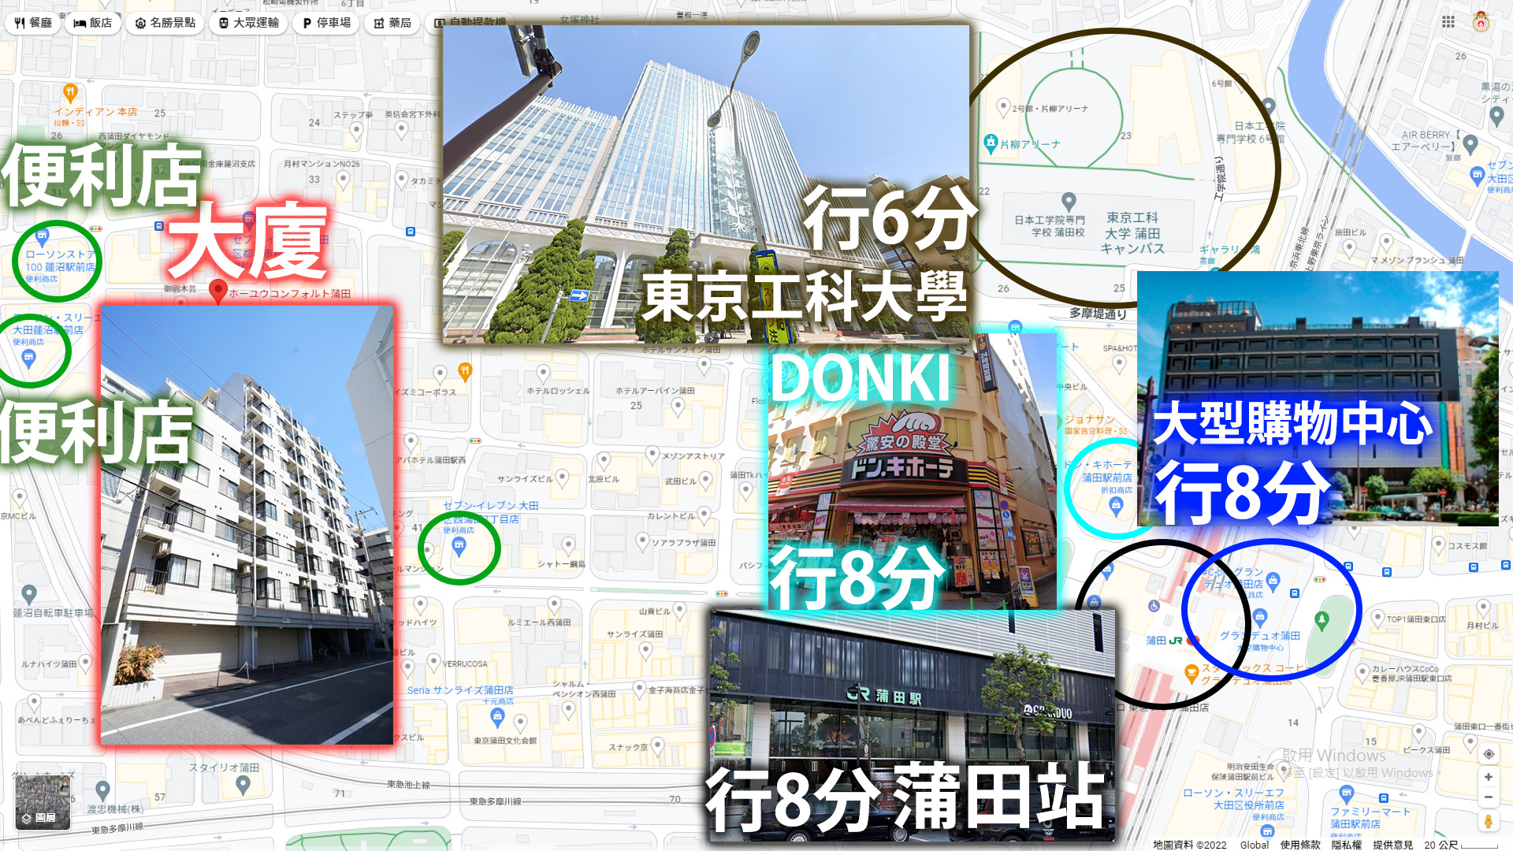The image size is (1513, 851).
Task: Click the 東京工科大学 蒲田キャンパス label
Action: 1132,233
